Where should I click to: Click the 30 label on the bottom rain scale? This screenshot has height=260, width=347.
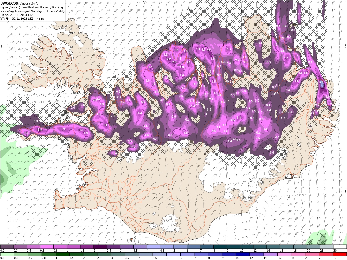pyautogui.click(x=335, y=258)
